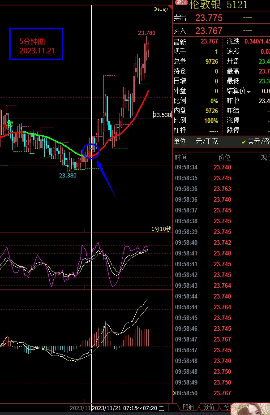
Task: Click the 总量 value 9726
Action: [211, 61]
